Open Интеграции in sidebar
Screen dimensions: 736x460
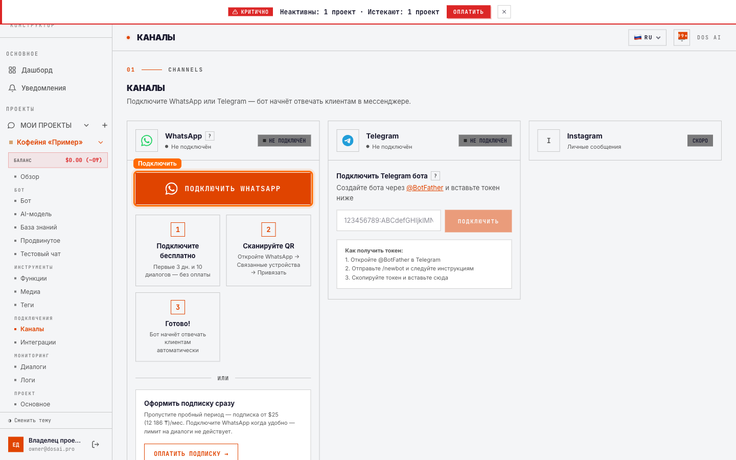[38, 342]
